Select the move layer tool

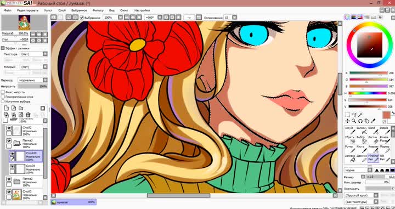[x=347, y=121]
